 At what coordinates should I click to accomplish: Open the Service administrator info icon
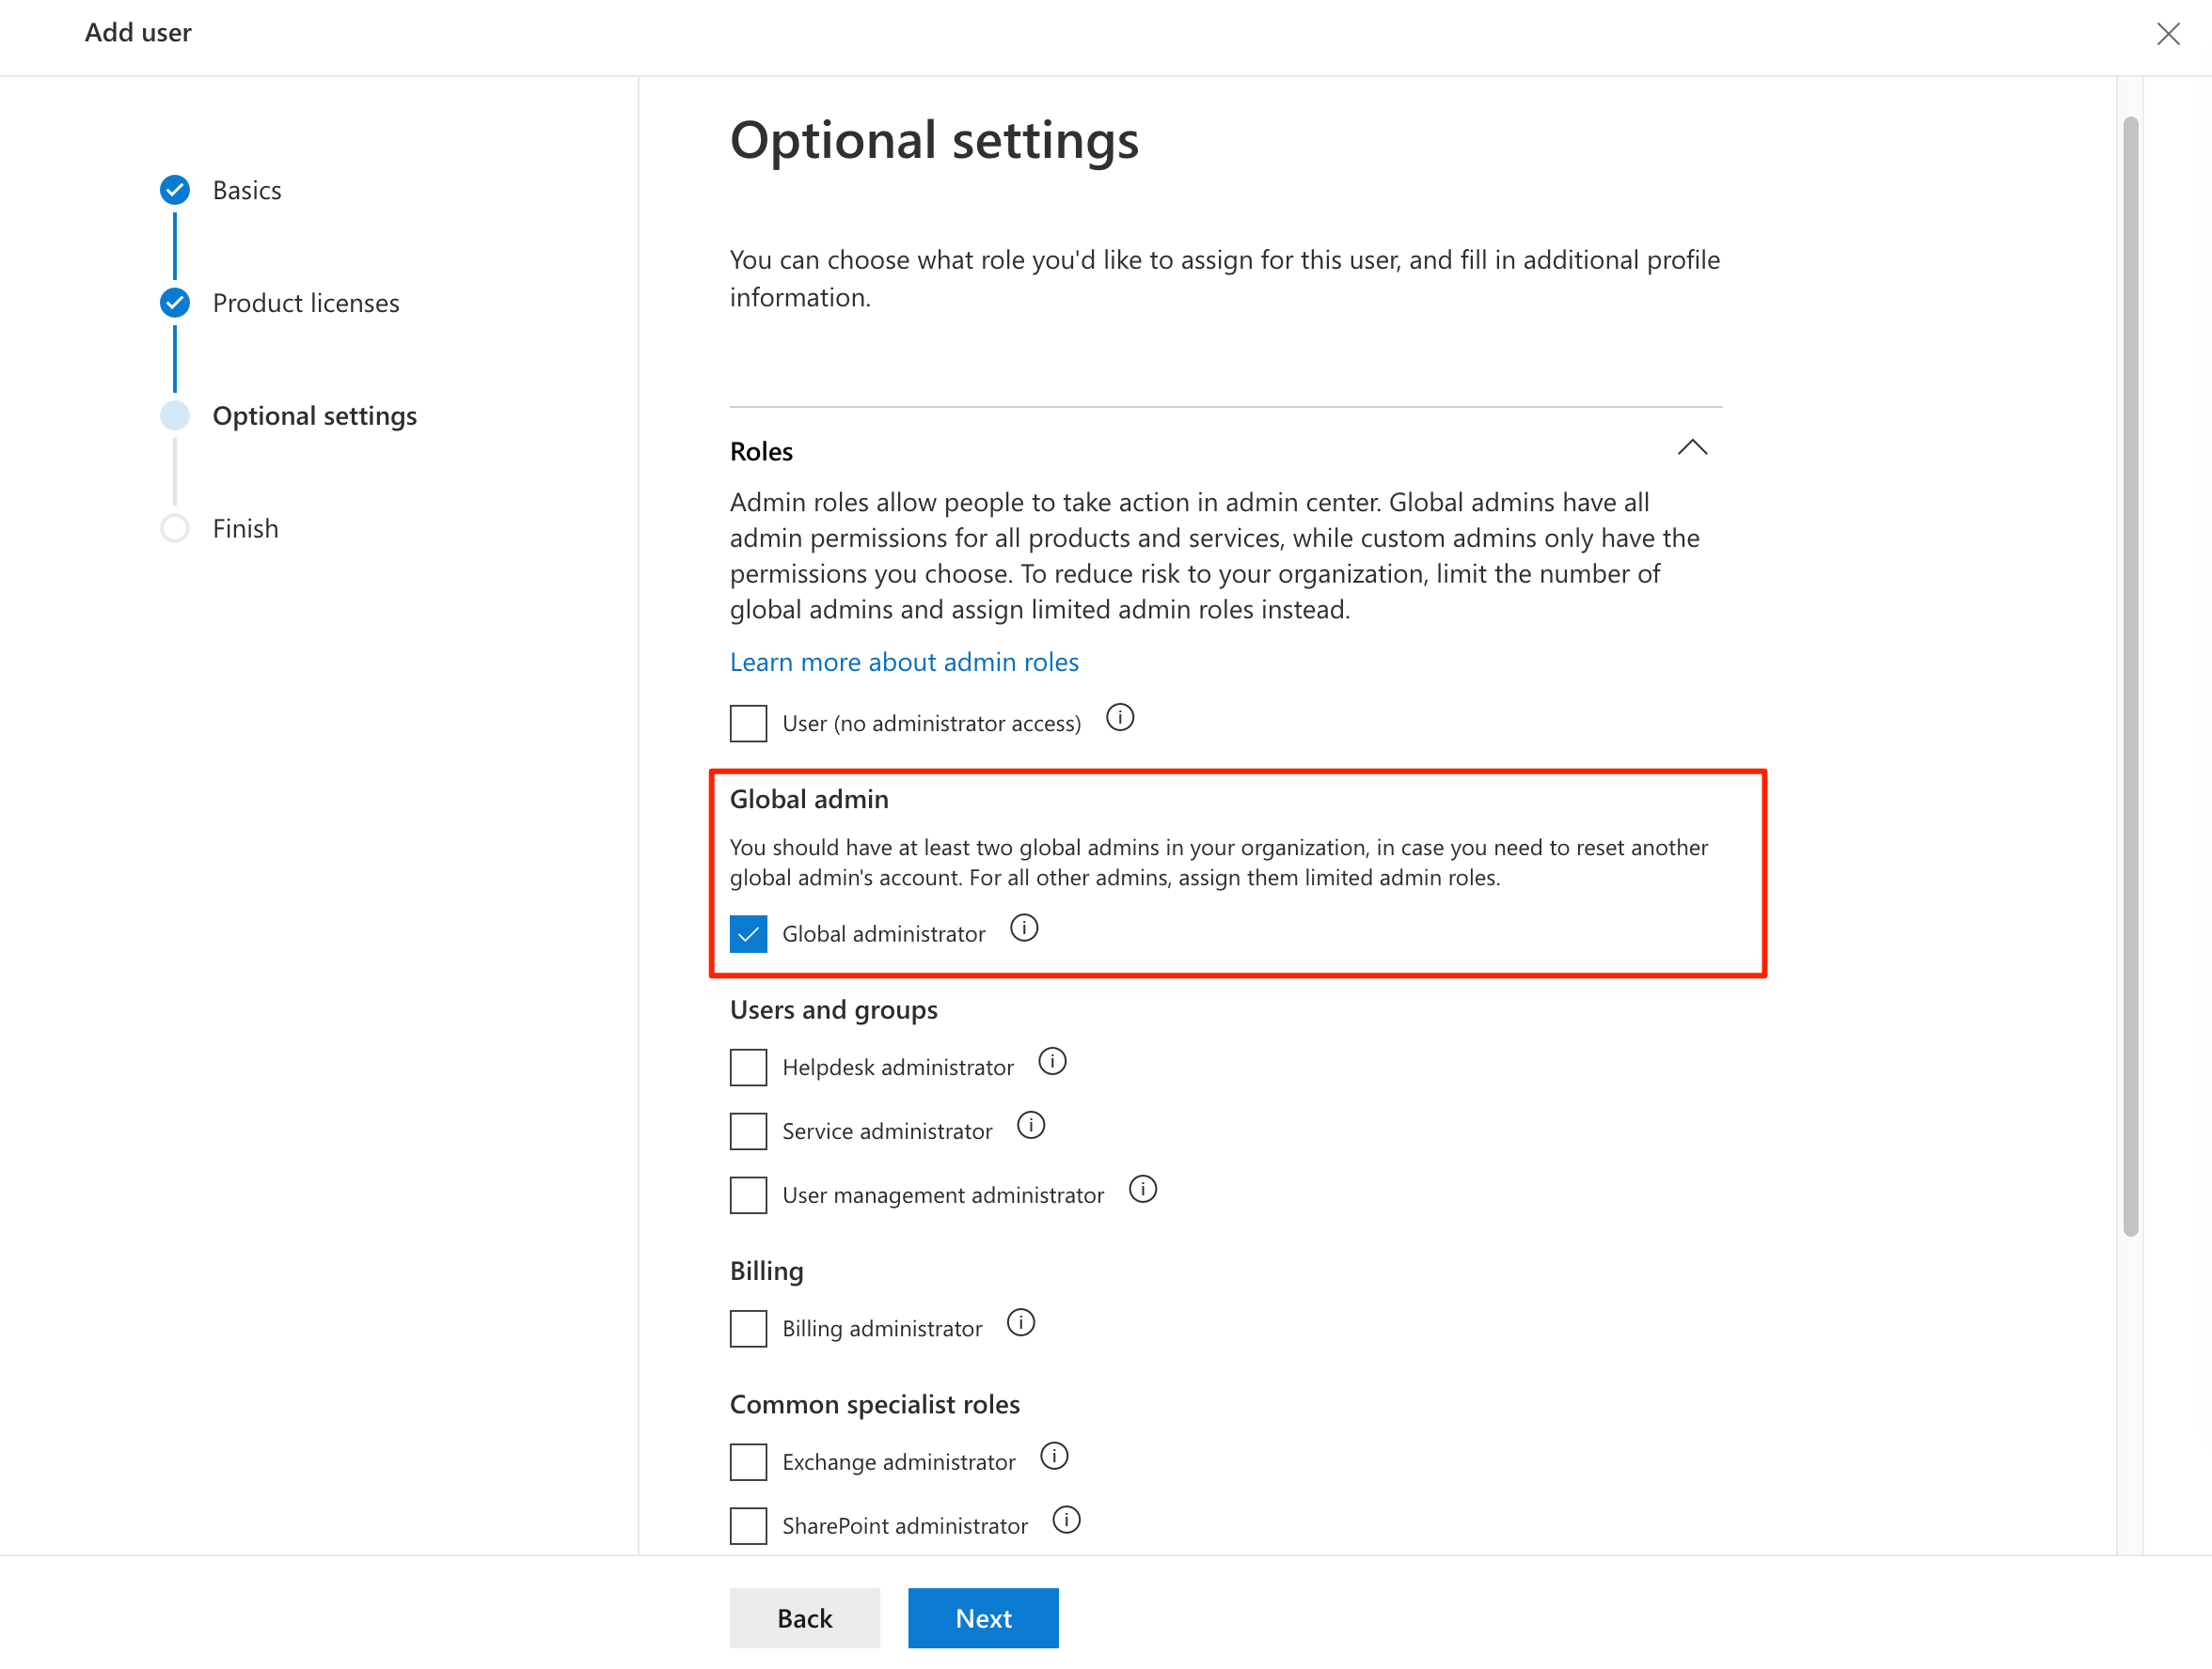(x=1031, y=1125)
